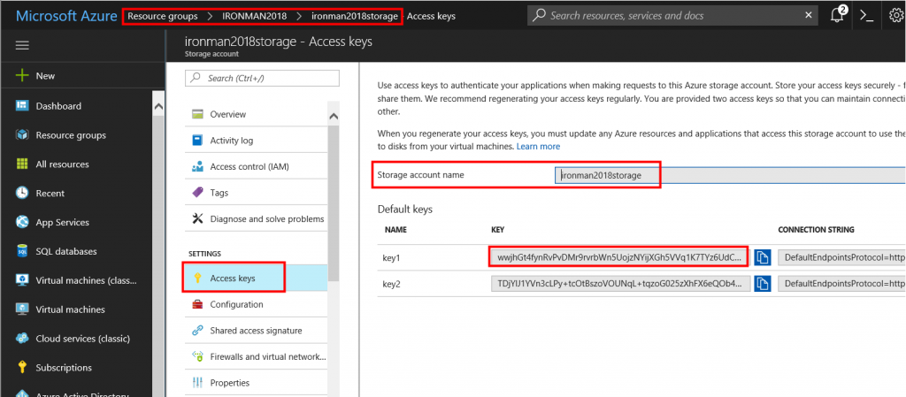
Task: Click the App Services globe icon
Action: (x=22, y=222)
